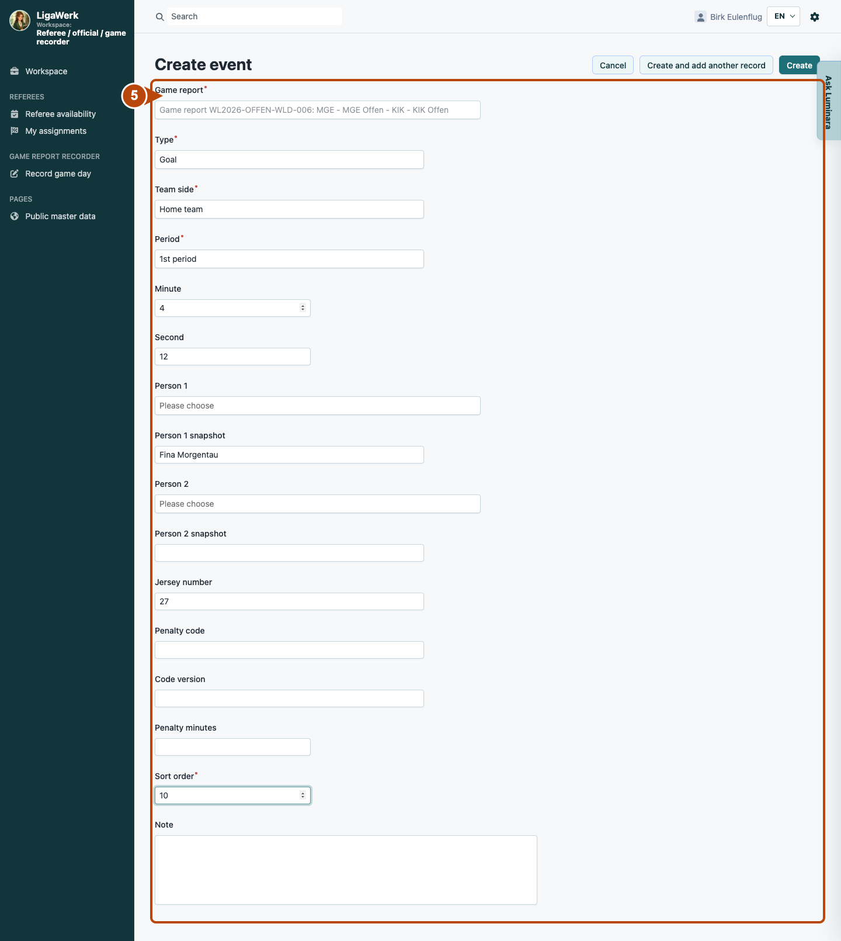Open the EN language dropdown
Screen dimensions: 841x941
point(783,16)
